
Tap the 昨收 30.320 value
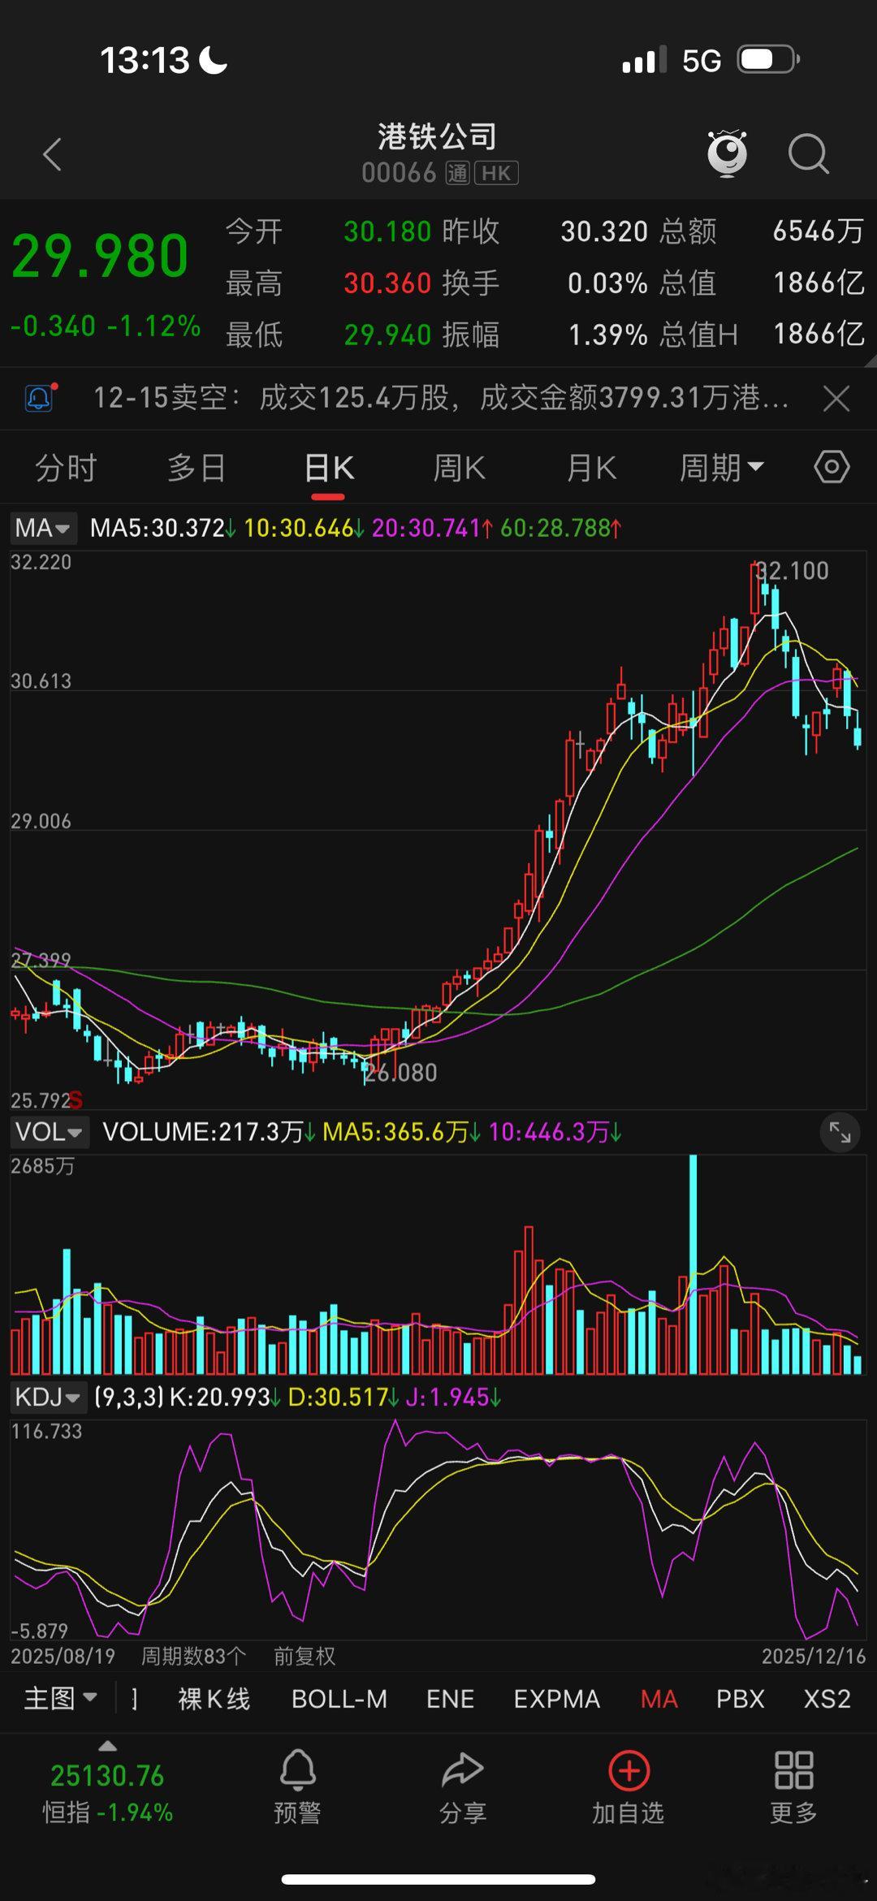[604, 231]
